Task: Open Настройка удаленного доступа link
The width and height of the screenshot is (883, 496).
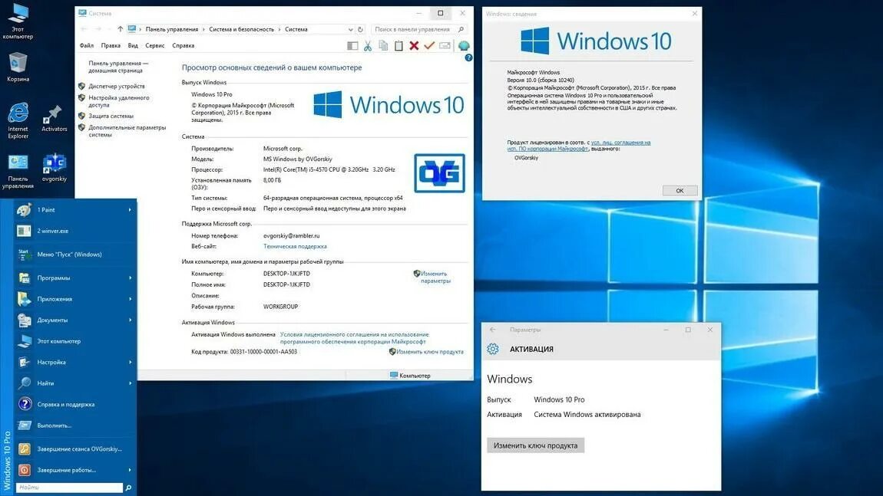Action: point(119,101)
